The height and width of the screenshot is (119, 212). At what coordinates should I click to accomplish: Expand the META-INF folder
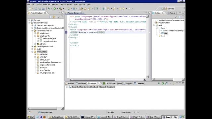point(35,54)
